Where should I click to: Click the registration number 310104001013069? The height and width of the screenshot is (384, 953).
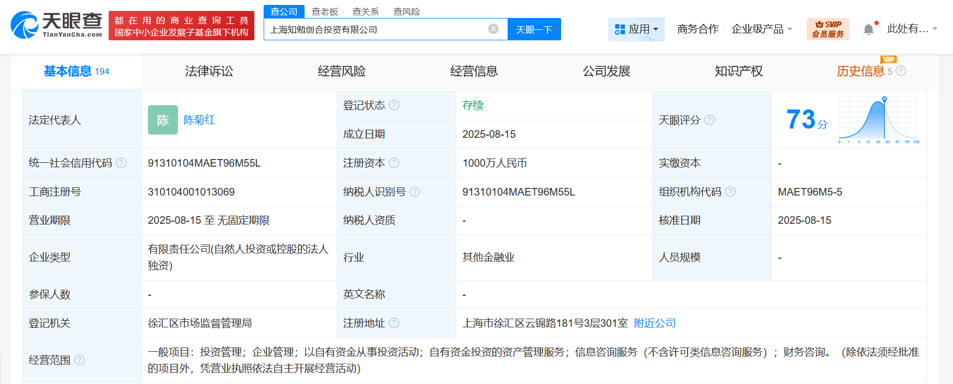coord(191,192)
